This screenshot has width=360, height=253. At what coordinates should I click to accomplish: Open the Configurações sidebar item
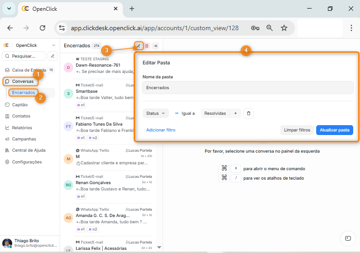coord(27,162)
